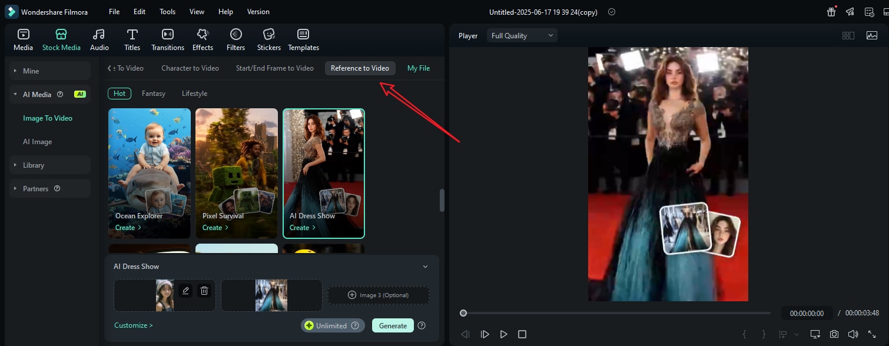Click Create under Pixel Survival
The image size is (889, 346).
215,228
